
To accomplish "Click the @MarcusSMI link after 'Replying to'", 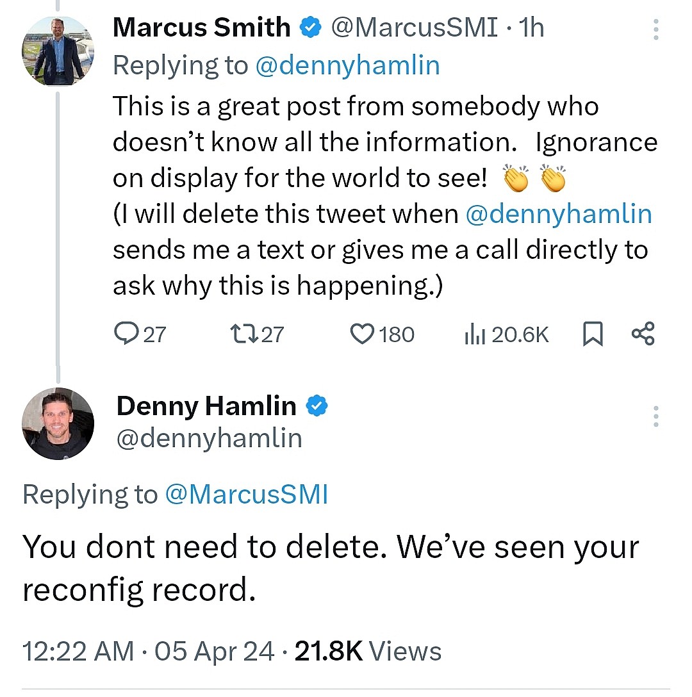I will [247, 495].
